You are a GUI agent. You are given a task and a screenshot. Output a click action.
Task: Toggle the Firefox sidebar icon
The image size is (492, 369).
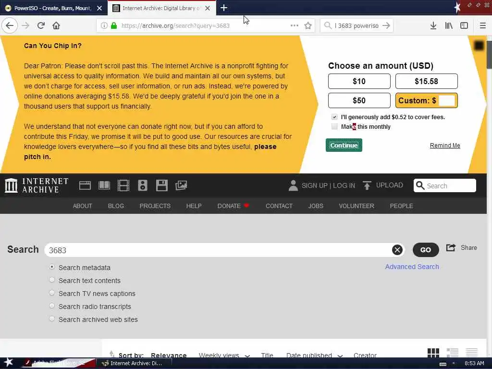tap(464, 25)
